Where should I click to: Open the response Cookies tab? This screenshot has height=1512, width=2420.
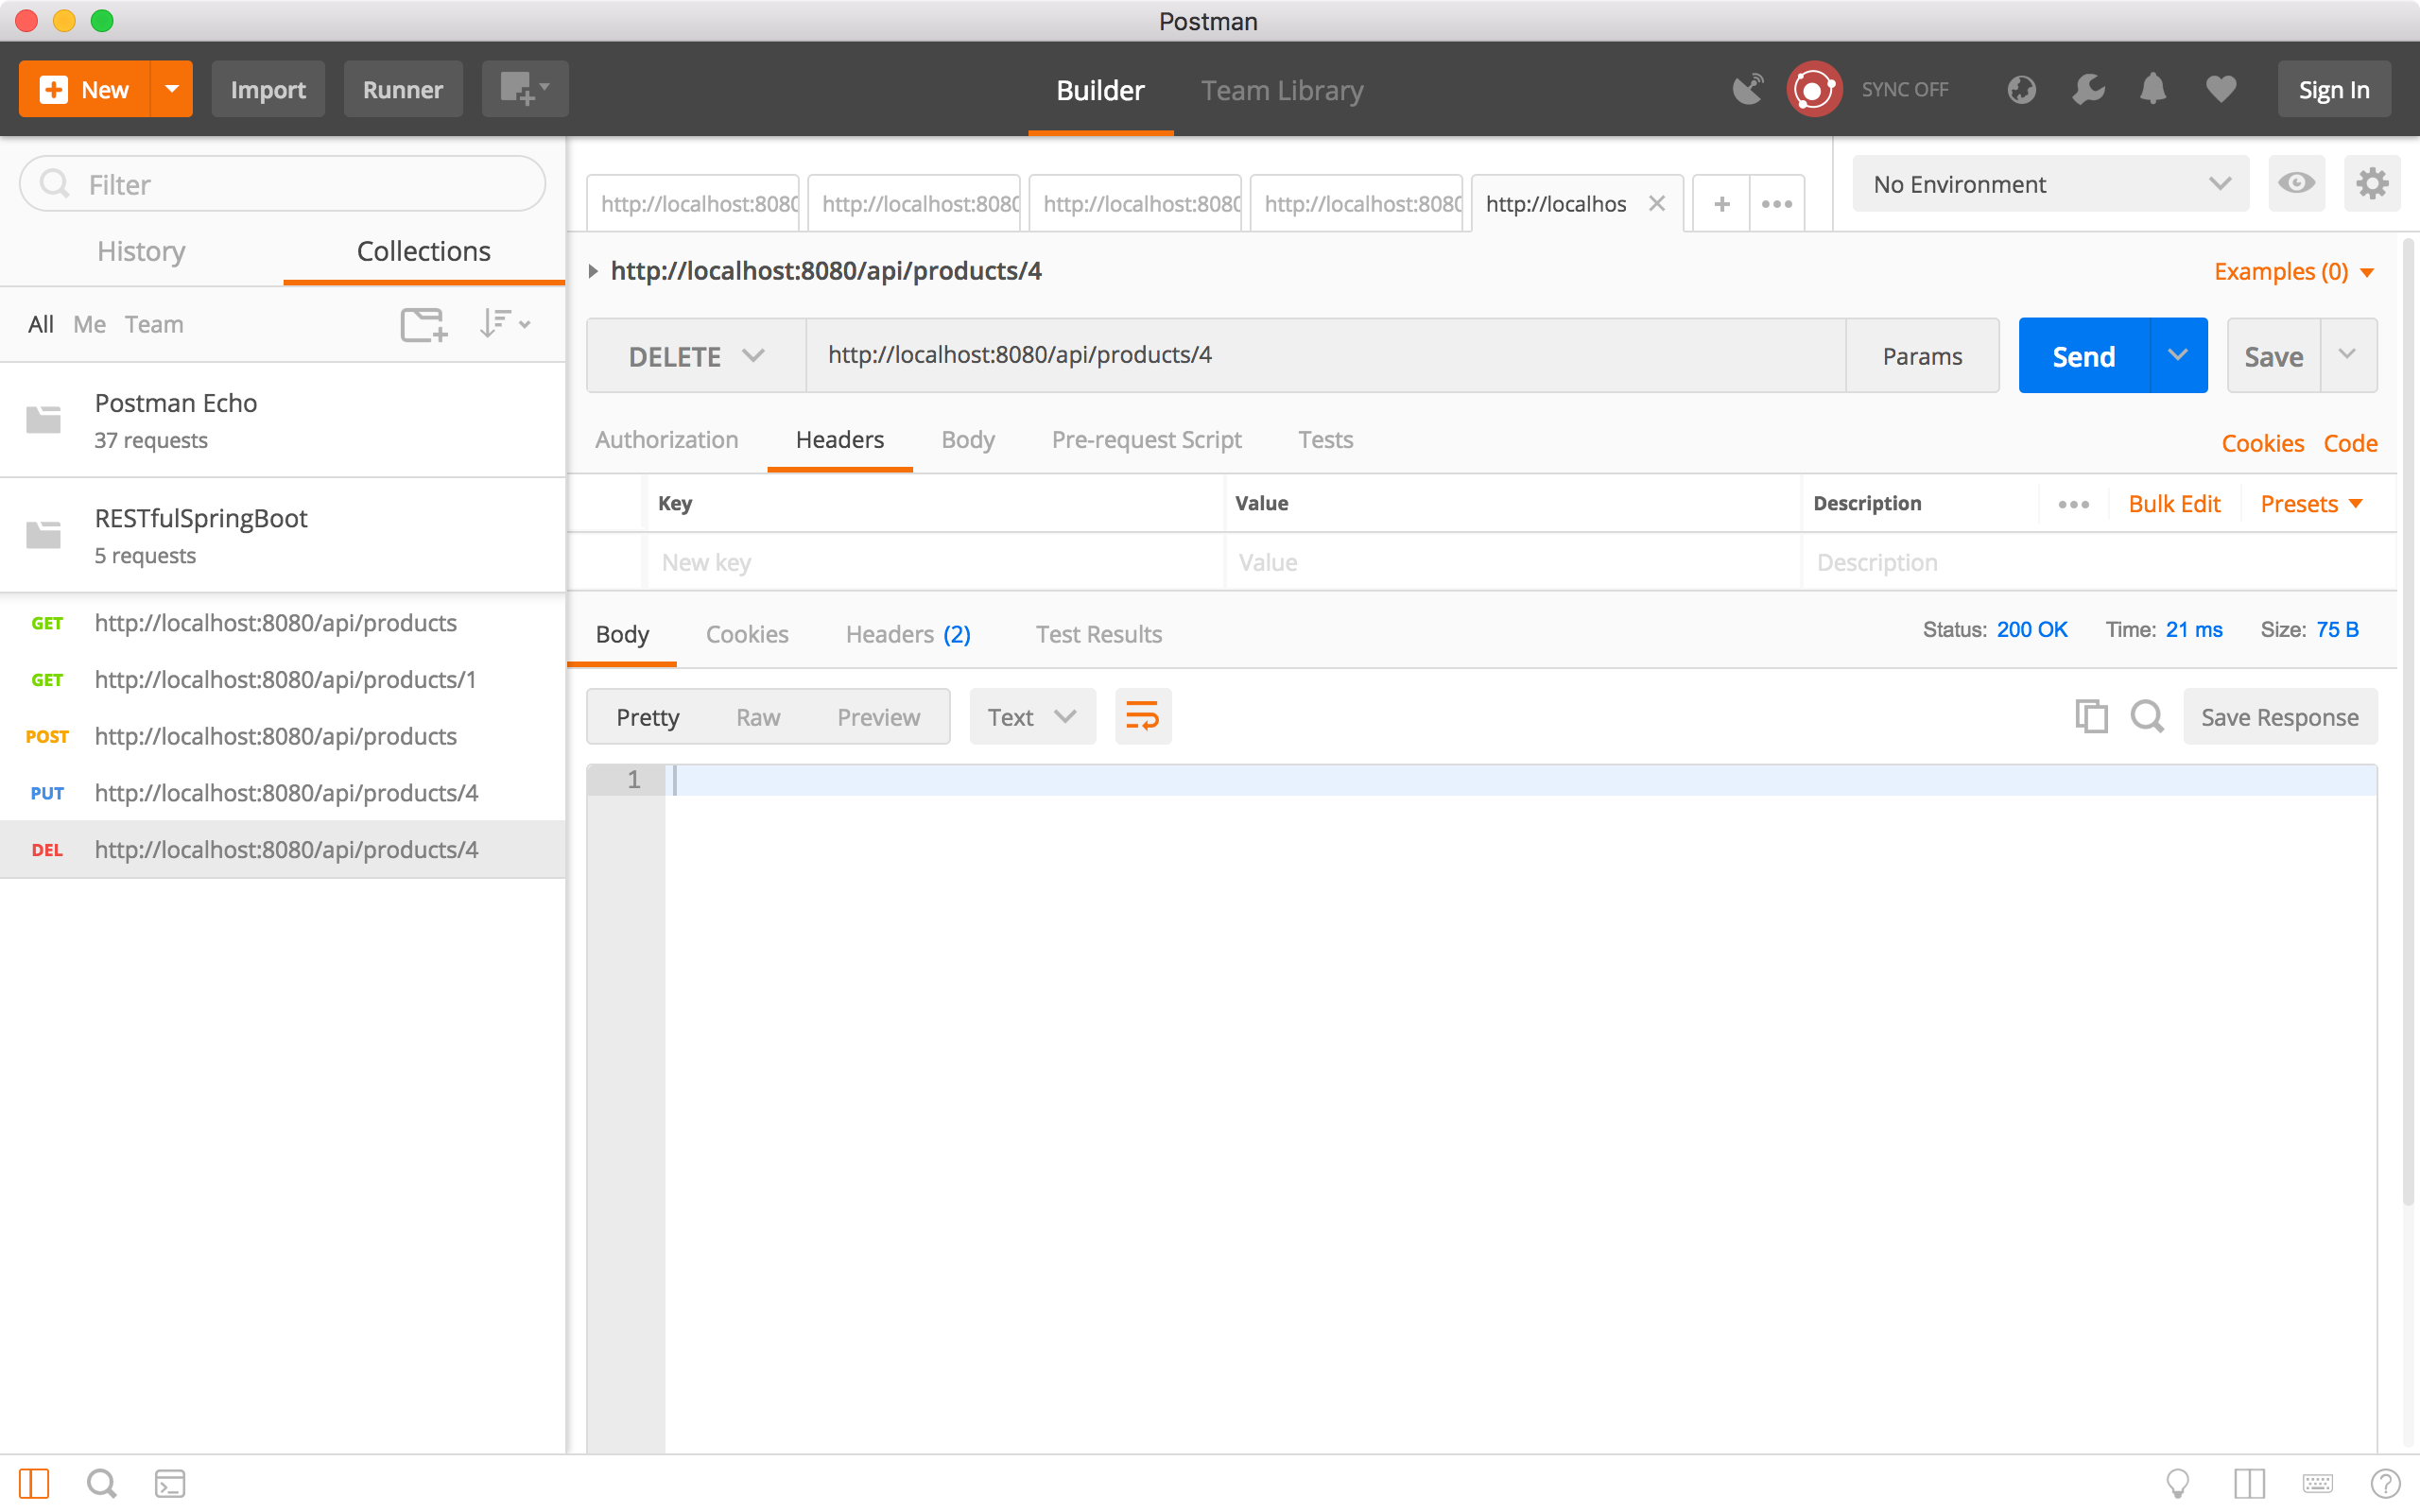[747, 634]
